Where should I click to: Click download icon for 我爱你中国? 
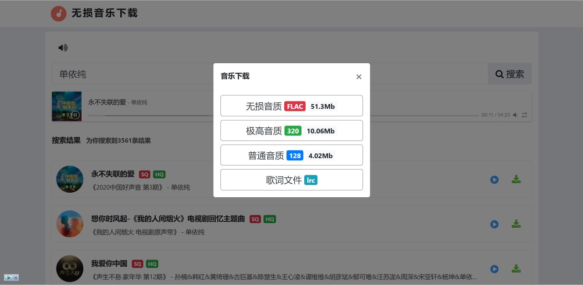(516, 269)
